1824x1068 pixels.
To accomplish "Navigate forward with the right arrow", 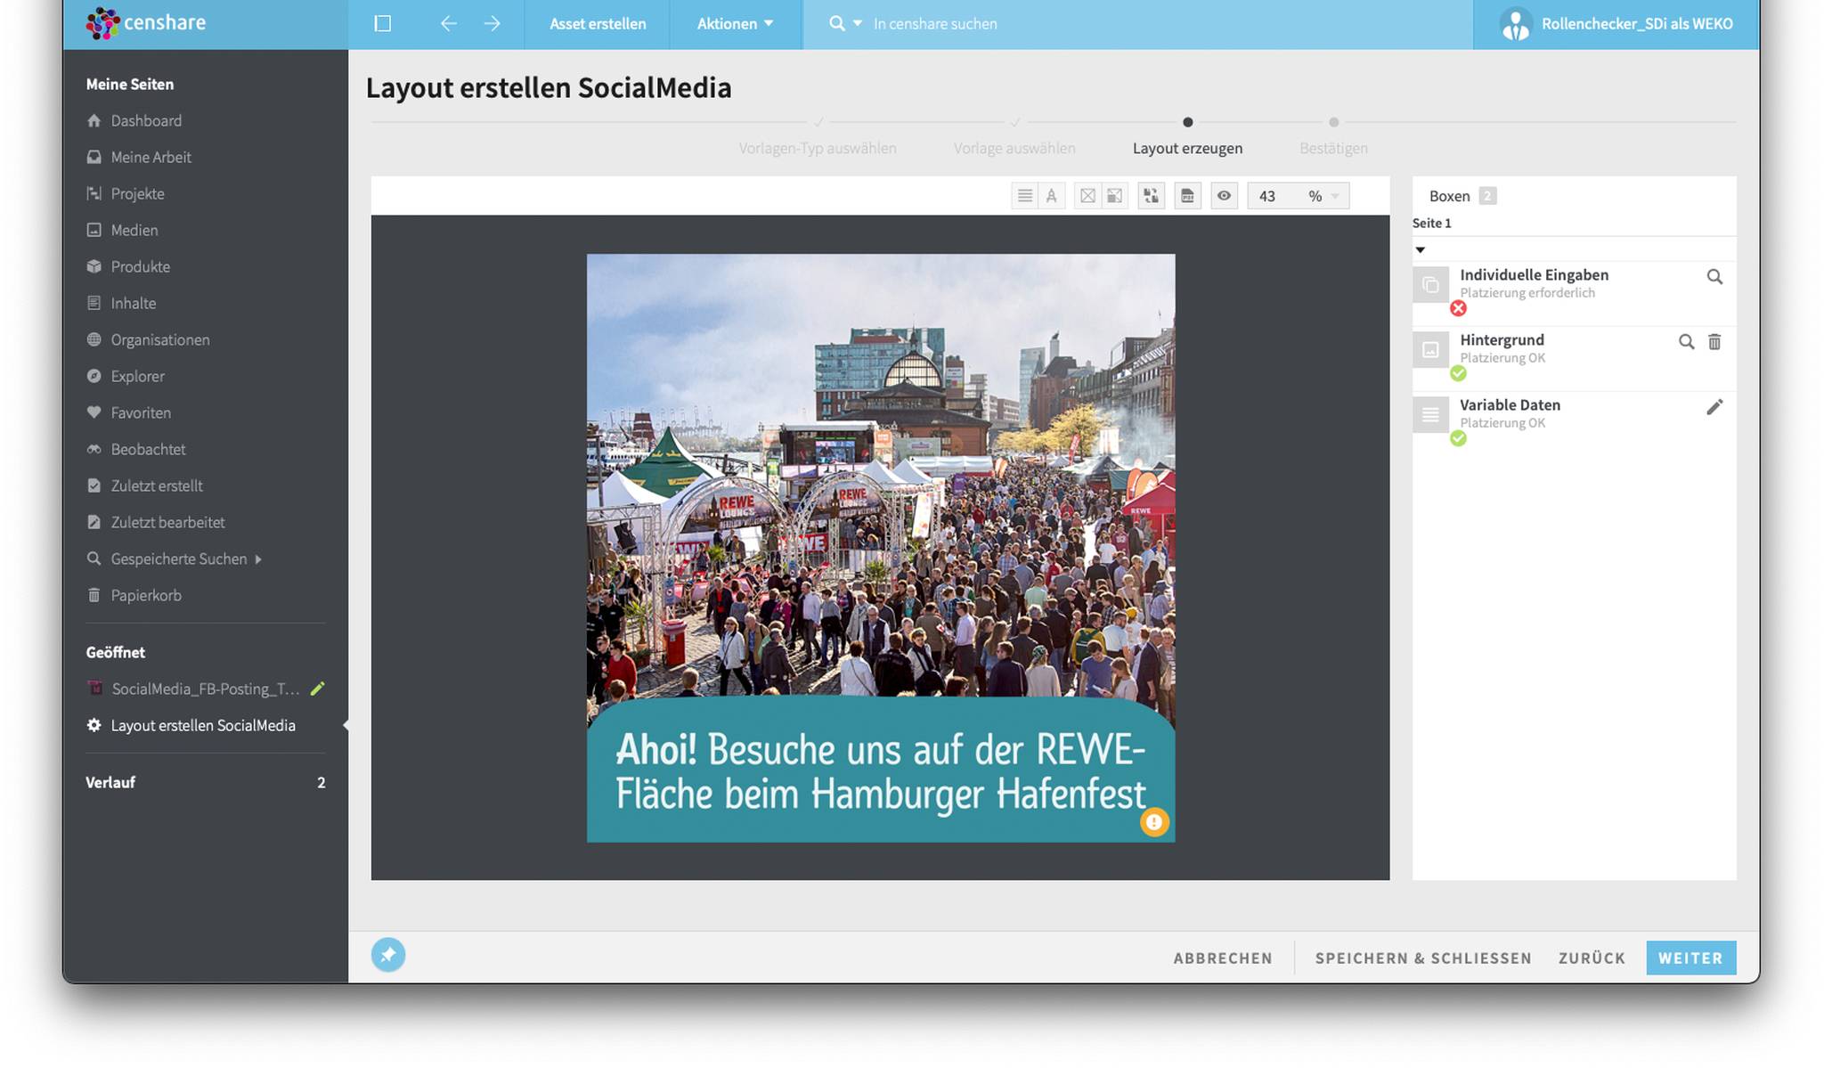I will click(493, 24).
